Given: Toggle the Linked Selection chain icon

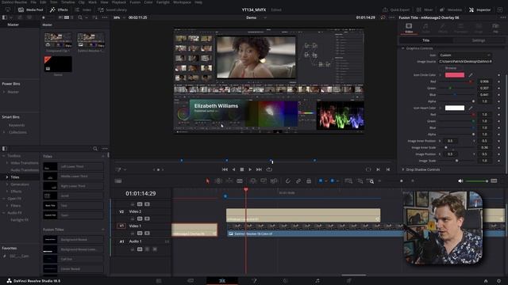Looking at the screenshot, I should [298, 181].
